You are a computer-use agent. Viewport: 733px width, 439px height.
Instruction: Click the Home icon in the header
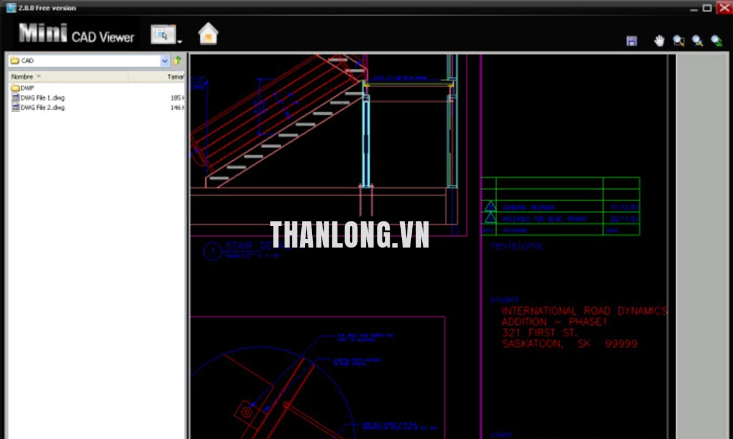click(208, 34)
